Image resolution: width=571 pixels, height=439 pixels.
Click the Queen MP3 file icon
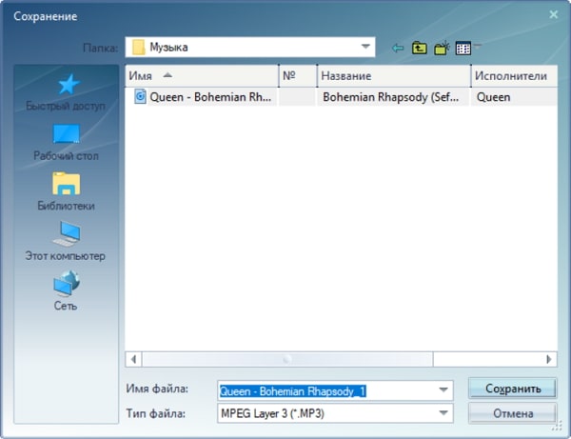pos(140,96)
